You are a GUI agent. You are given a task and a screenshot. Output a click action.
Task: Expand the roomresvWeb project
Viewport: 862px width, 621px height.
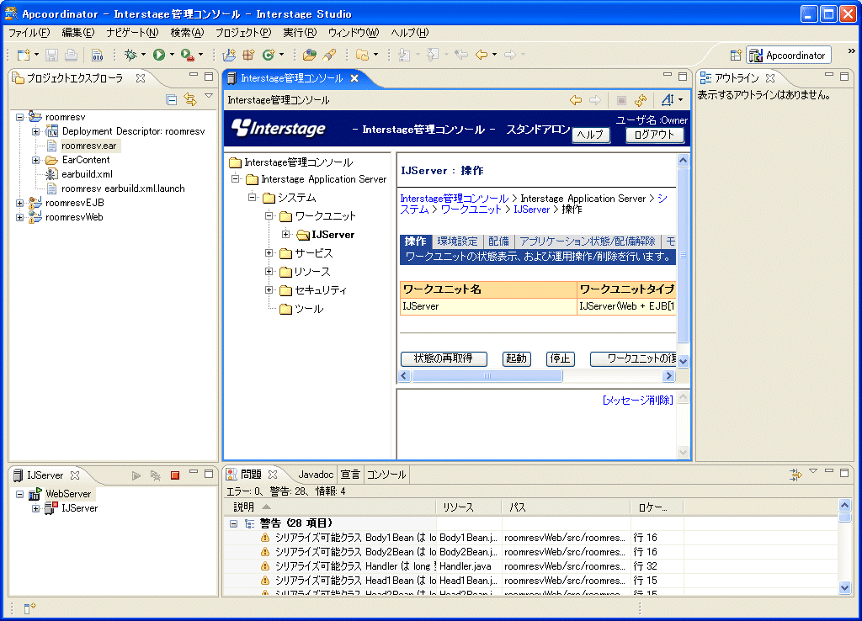click(20, 217)
